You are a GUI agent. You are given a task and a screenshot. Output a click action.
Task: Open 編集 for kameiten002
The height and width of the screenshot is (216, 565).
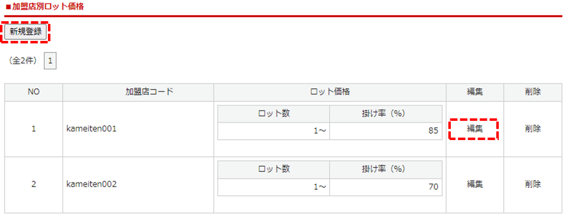tap(475, 184)
